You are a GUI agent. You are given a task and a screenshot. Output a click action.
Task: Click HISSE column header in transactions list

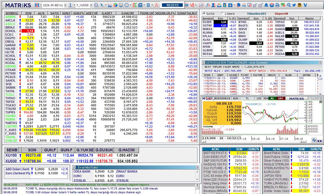click(233, 75)
